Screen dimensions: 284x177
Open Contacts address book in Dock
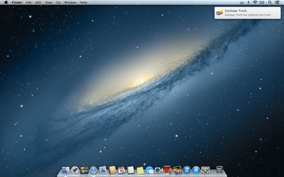coord(112,170)
